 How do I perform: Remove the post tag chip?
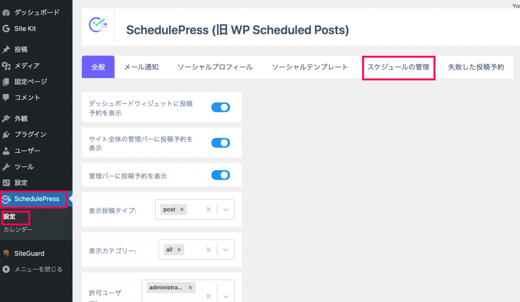point(182,210)
